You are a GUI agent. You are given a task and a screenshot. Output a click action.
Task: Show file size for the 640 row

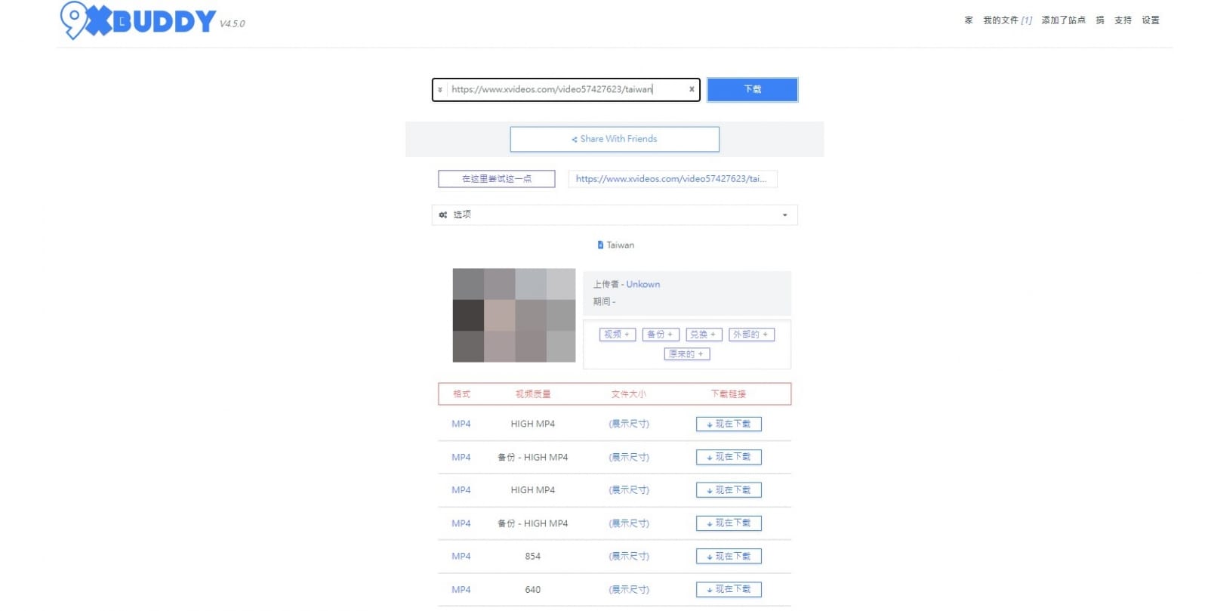(x=629, y=590)
